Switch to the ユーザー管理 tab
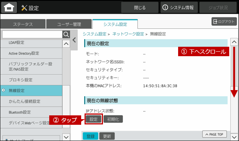 point(69,24)
